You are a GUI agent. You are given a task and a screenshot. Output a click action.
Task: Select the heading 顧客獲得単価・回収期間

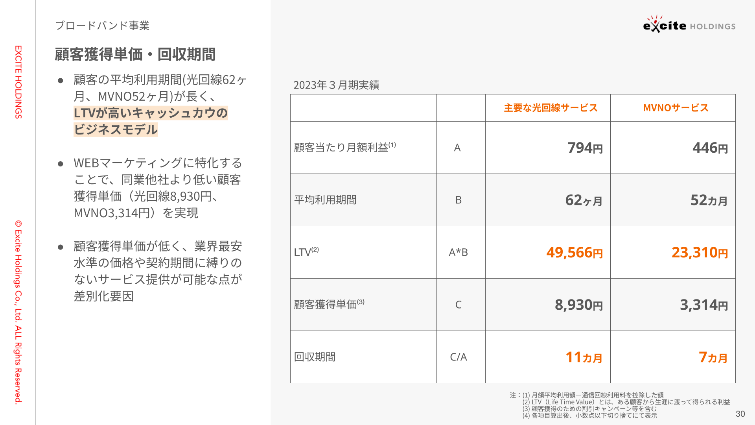(135, 54)
